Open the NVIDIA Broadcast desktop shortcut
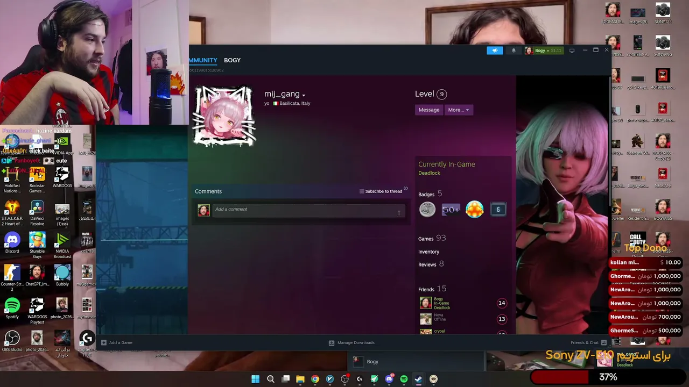Image resolution: width=689 pixels, height=387 pixels. coord(62,246)
